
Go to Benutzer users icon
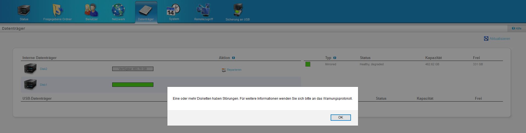pyautogui.click(x=91, y=11)
